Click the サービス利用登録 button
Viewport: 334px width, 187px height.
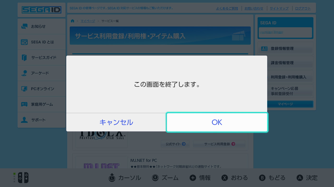(x=219, y=144)
